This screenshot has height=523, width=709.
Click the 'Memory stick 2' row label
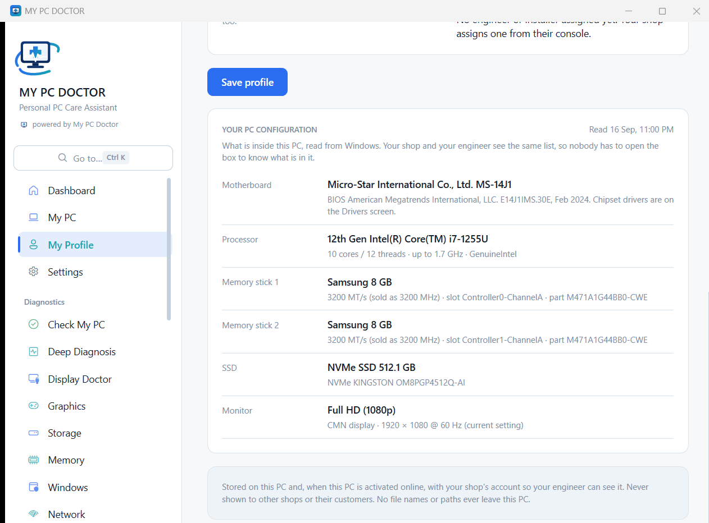point(251,325)
